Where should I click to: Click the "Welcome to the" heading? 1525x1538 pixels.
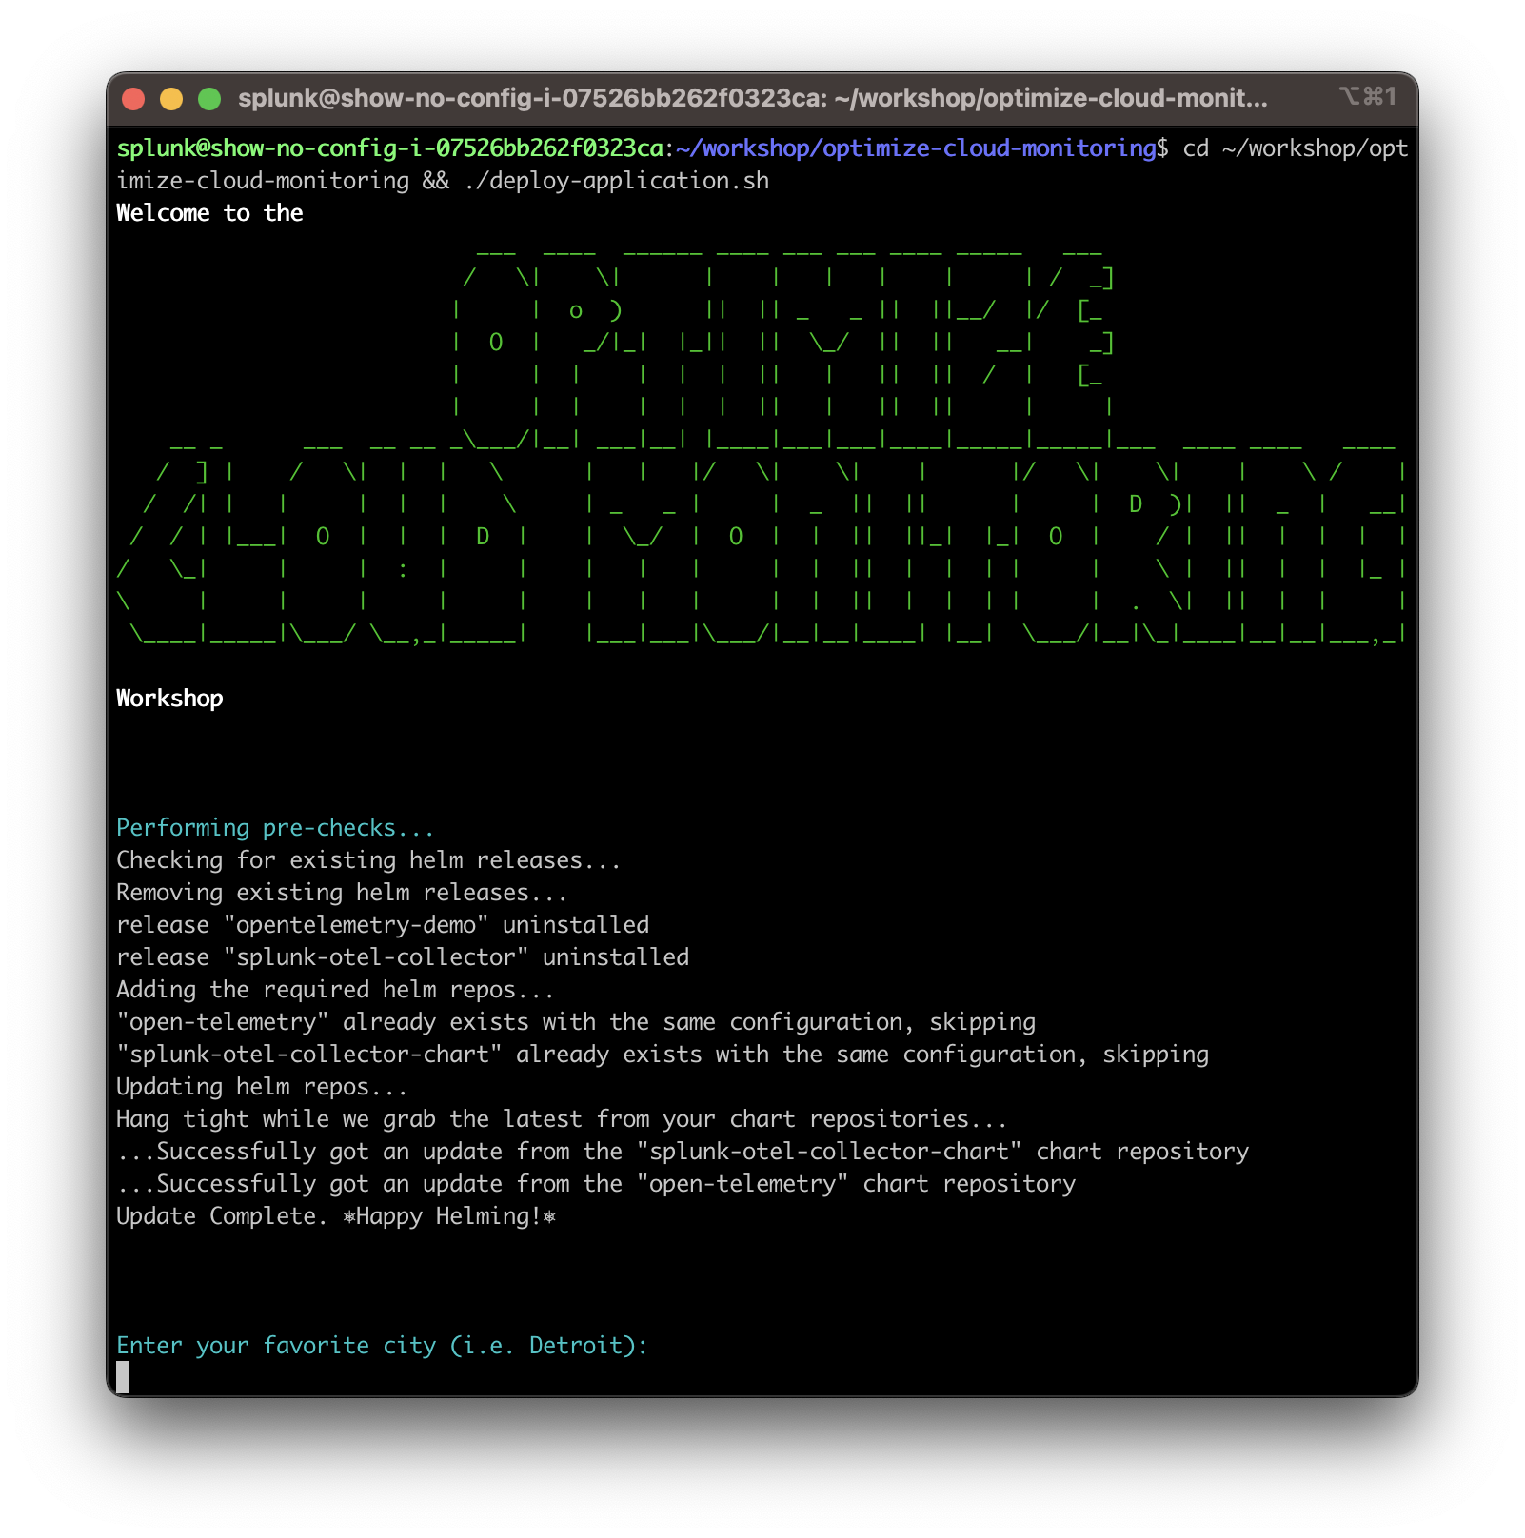tap(209, 213)
